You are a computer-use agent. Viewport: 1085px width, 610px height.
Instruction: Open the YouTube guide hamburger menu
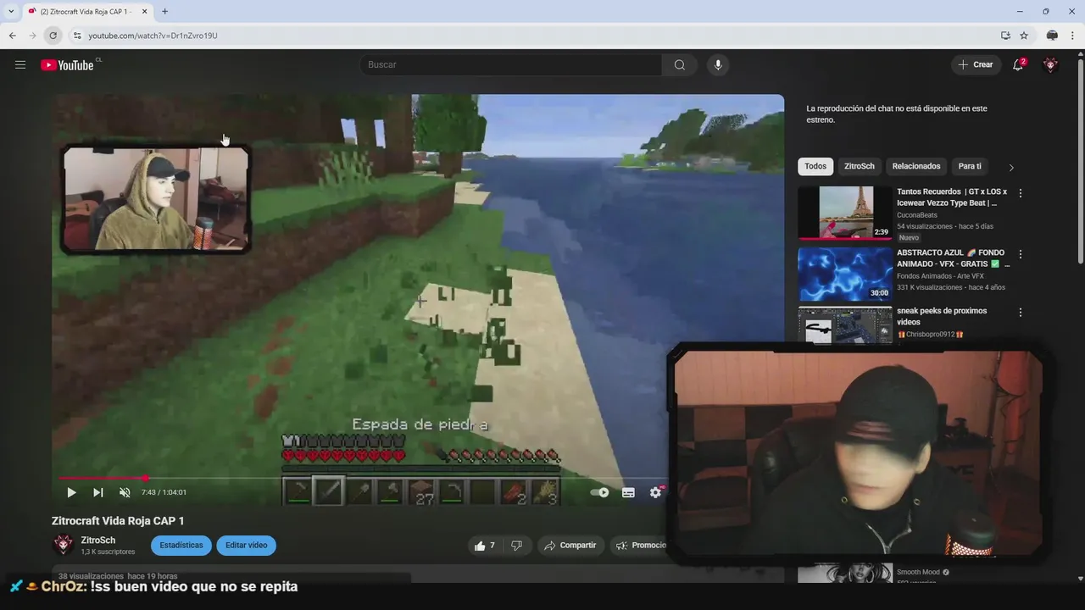(x=20, y=65)
